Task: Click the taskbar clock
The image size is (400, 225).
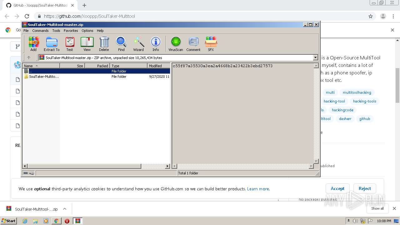Action: coord(384,221)
